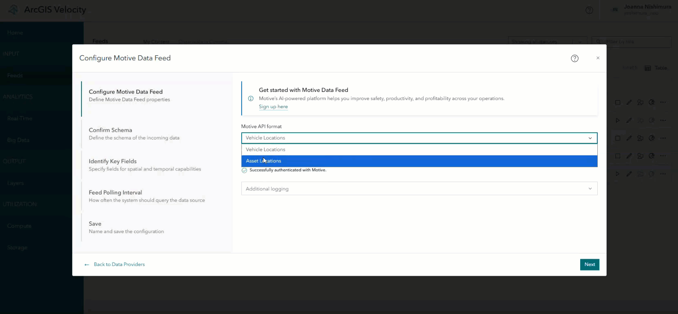Stop the fourth feed using its square icon
Viewport: 678px width, 314px height.
(618, 156)
